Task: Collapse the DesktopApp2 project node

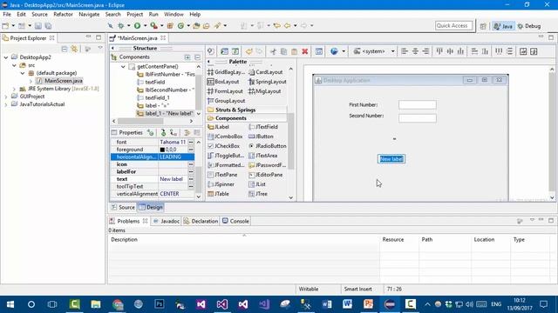Action: tap(6, 57)
